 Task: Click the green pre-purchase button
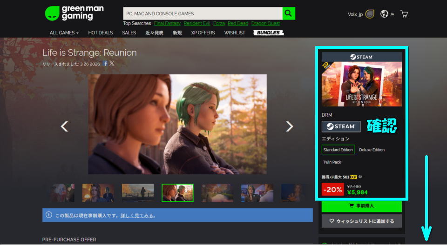pos(361,205)
